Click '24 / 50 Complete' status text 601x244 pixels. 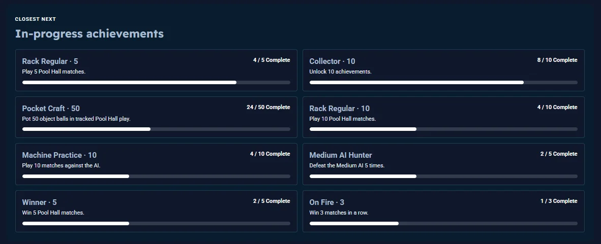[x=268, y=107]
